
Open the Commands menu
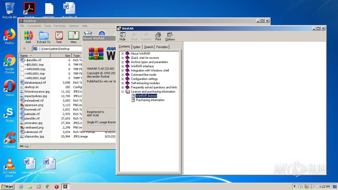pos(34,26)
